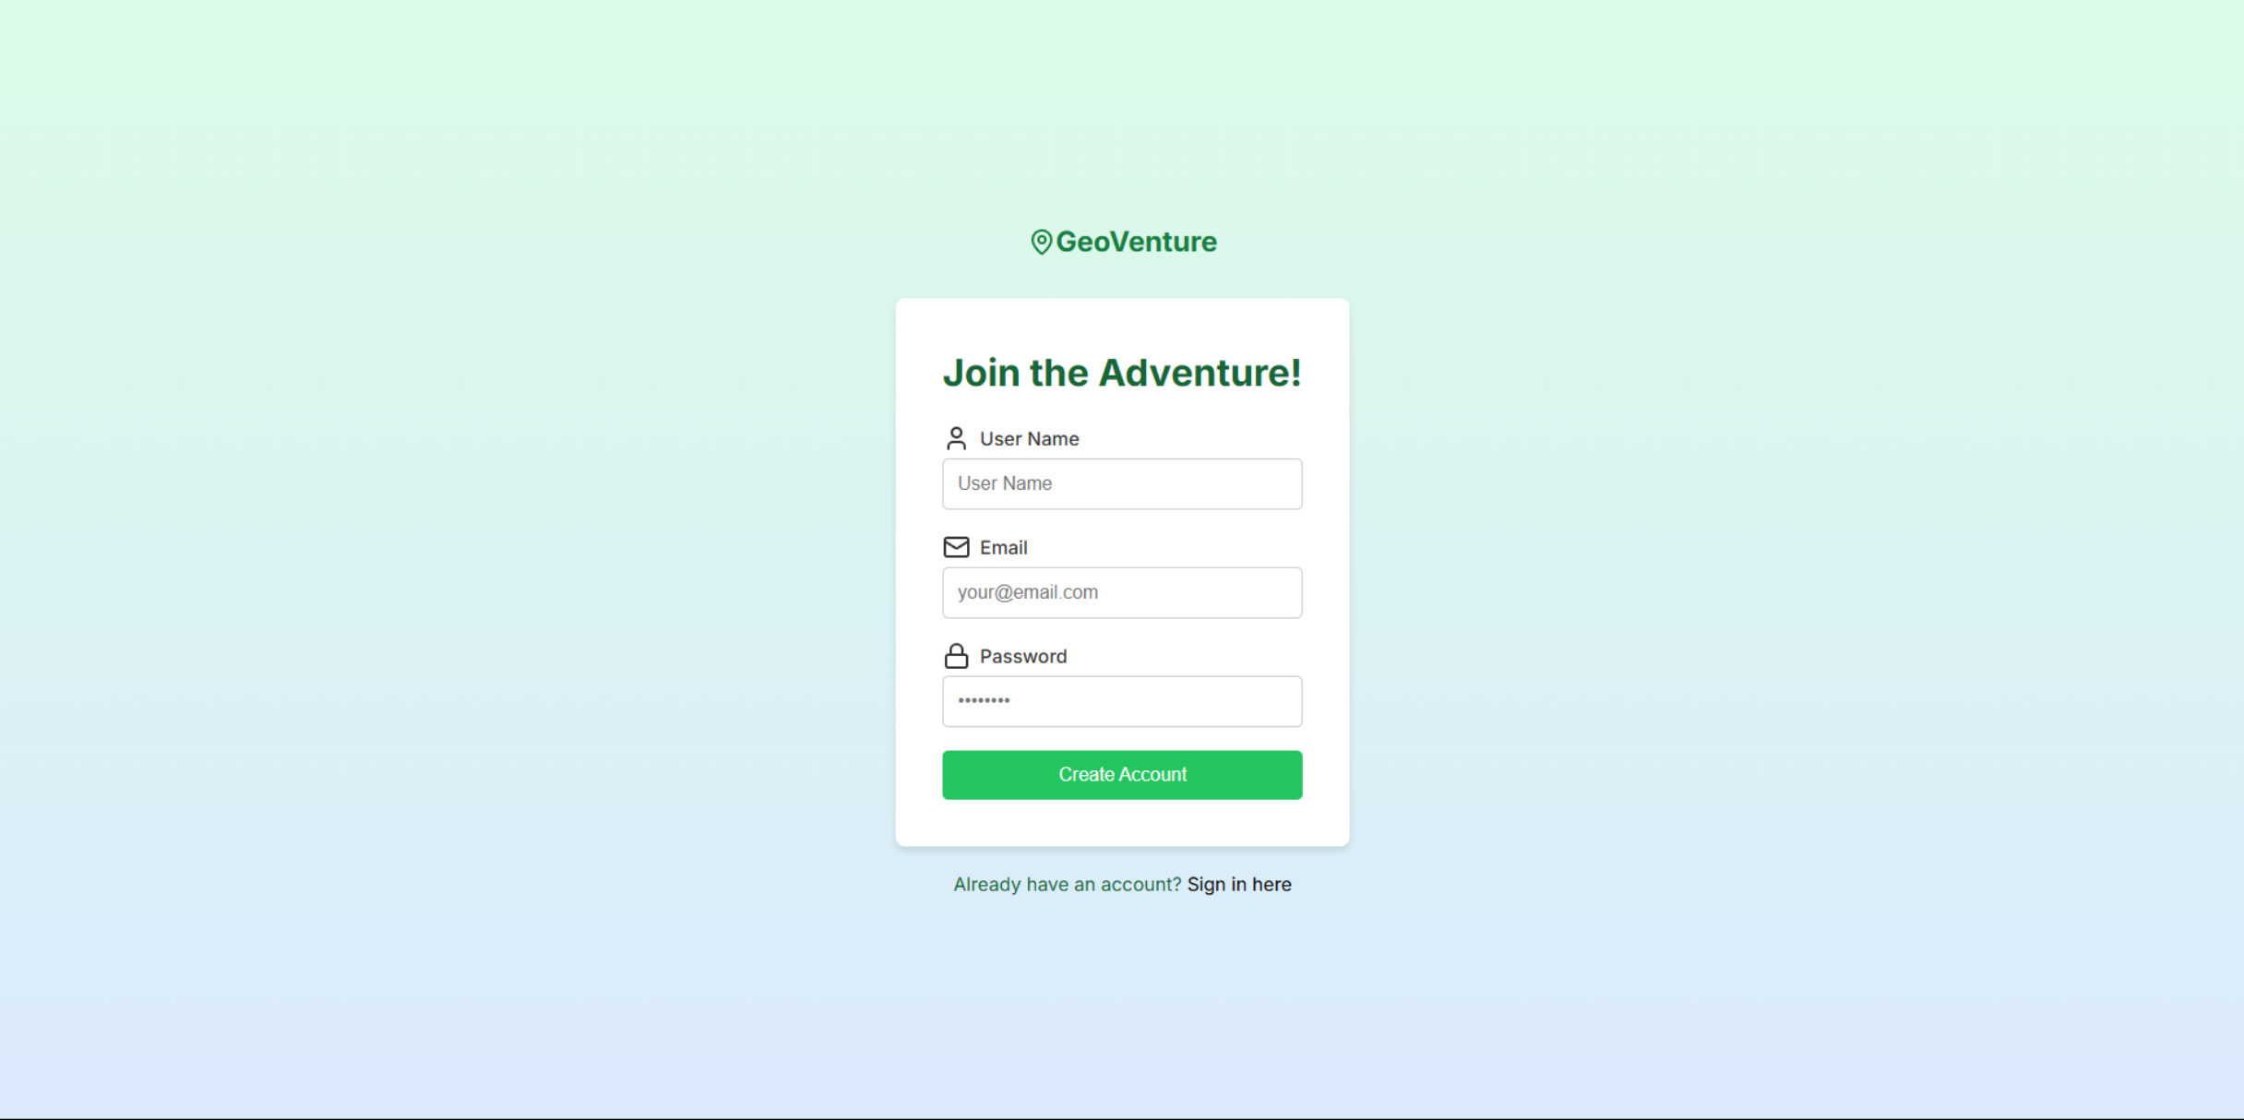
Task: Click the GeoVenture map pin icon
Action: click(1041, 242)
